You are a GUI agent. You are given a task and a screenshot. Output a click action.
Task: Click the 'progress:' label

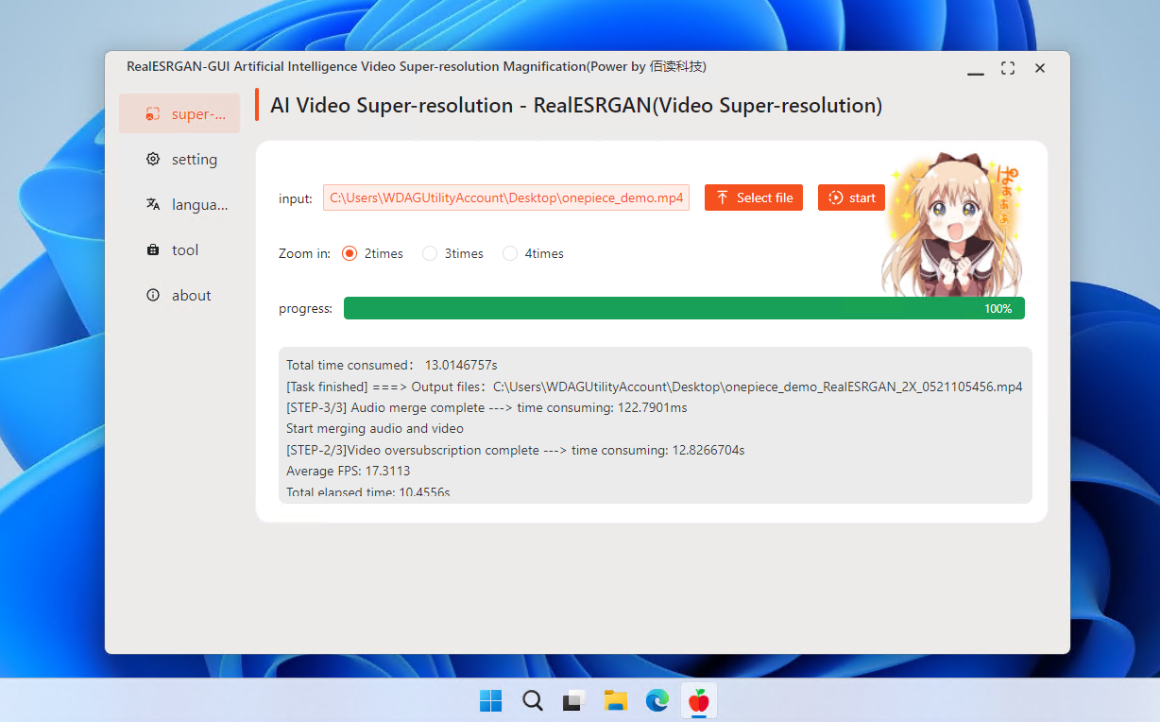tap(305, 308)
